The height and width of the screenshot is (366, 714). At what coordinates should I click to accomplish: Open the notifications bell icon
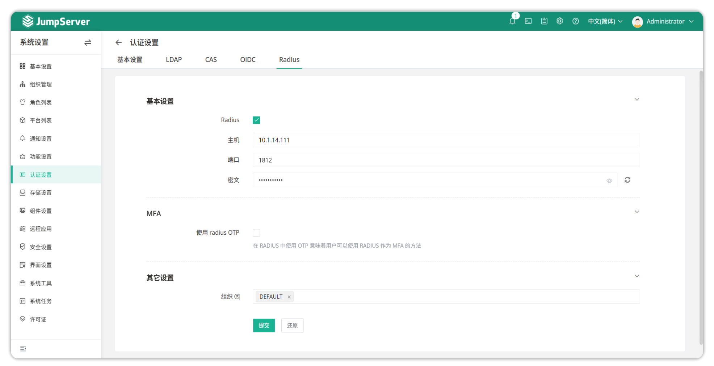coord(512,21)
